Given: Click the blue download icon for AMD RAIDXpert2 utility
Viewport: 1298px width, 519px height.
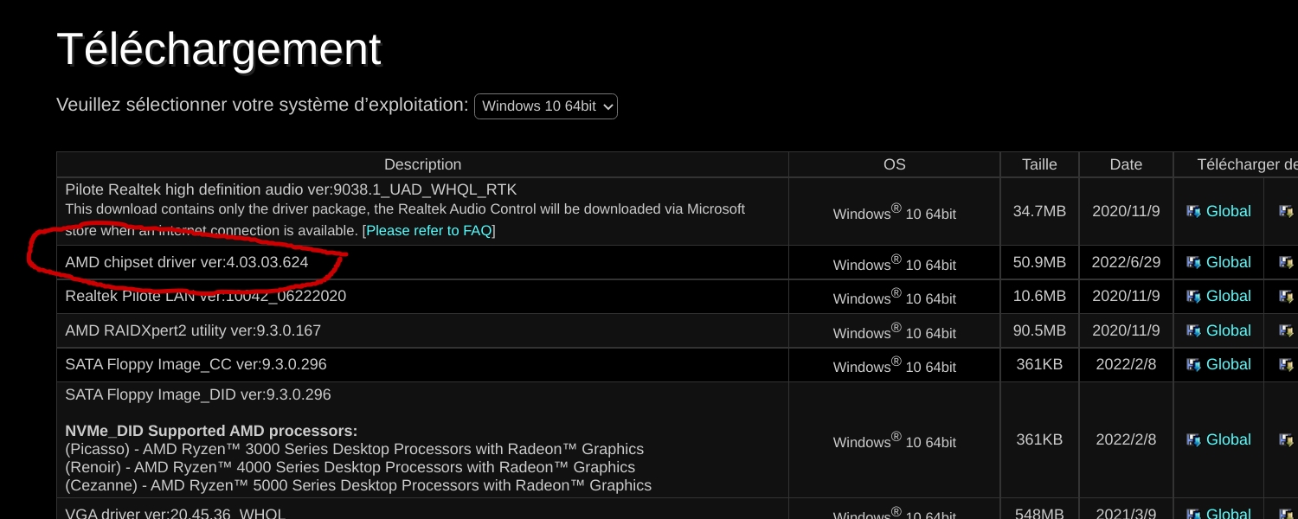Looking at the screenshot, I should point(1193,330).
